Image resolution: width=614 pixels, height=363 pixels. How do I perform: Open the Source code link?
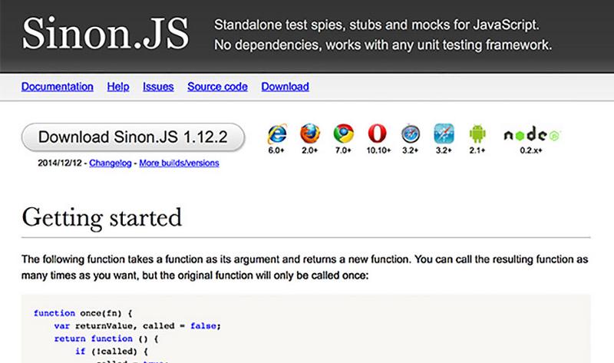[x=217, y=87]
